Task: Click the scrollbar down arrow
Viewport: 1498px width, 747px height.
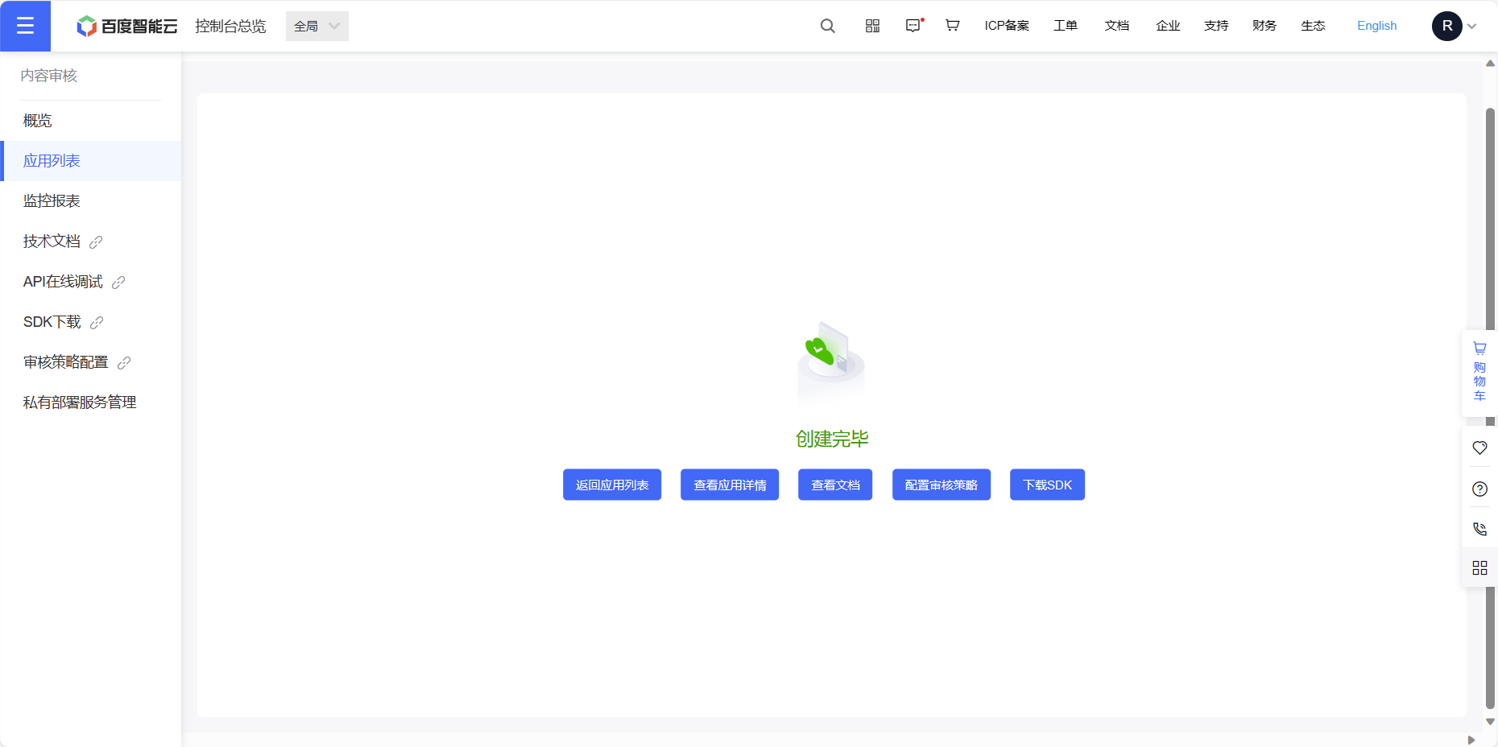Action: (1490, 722)
